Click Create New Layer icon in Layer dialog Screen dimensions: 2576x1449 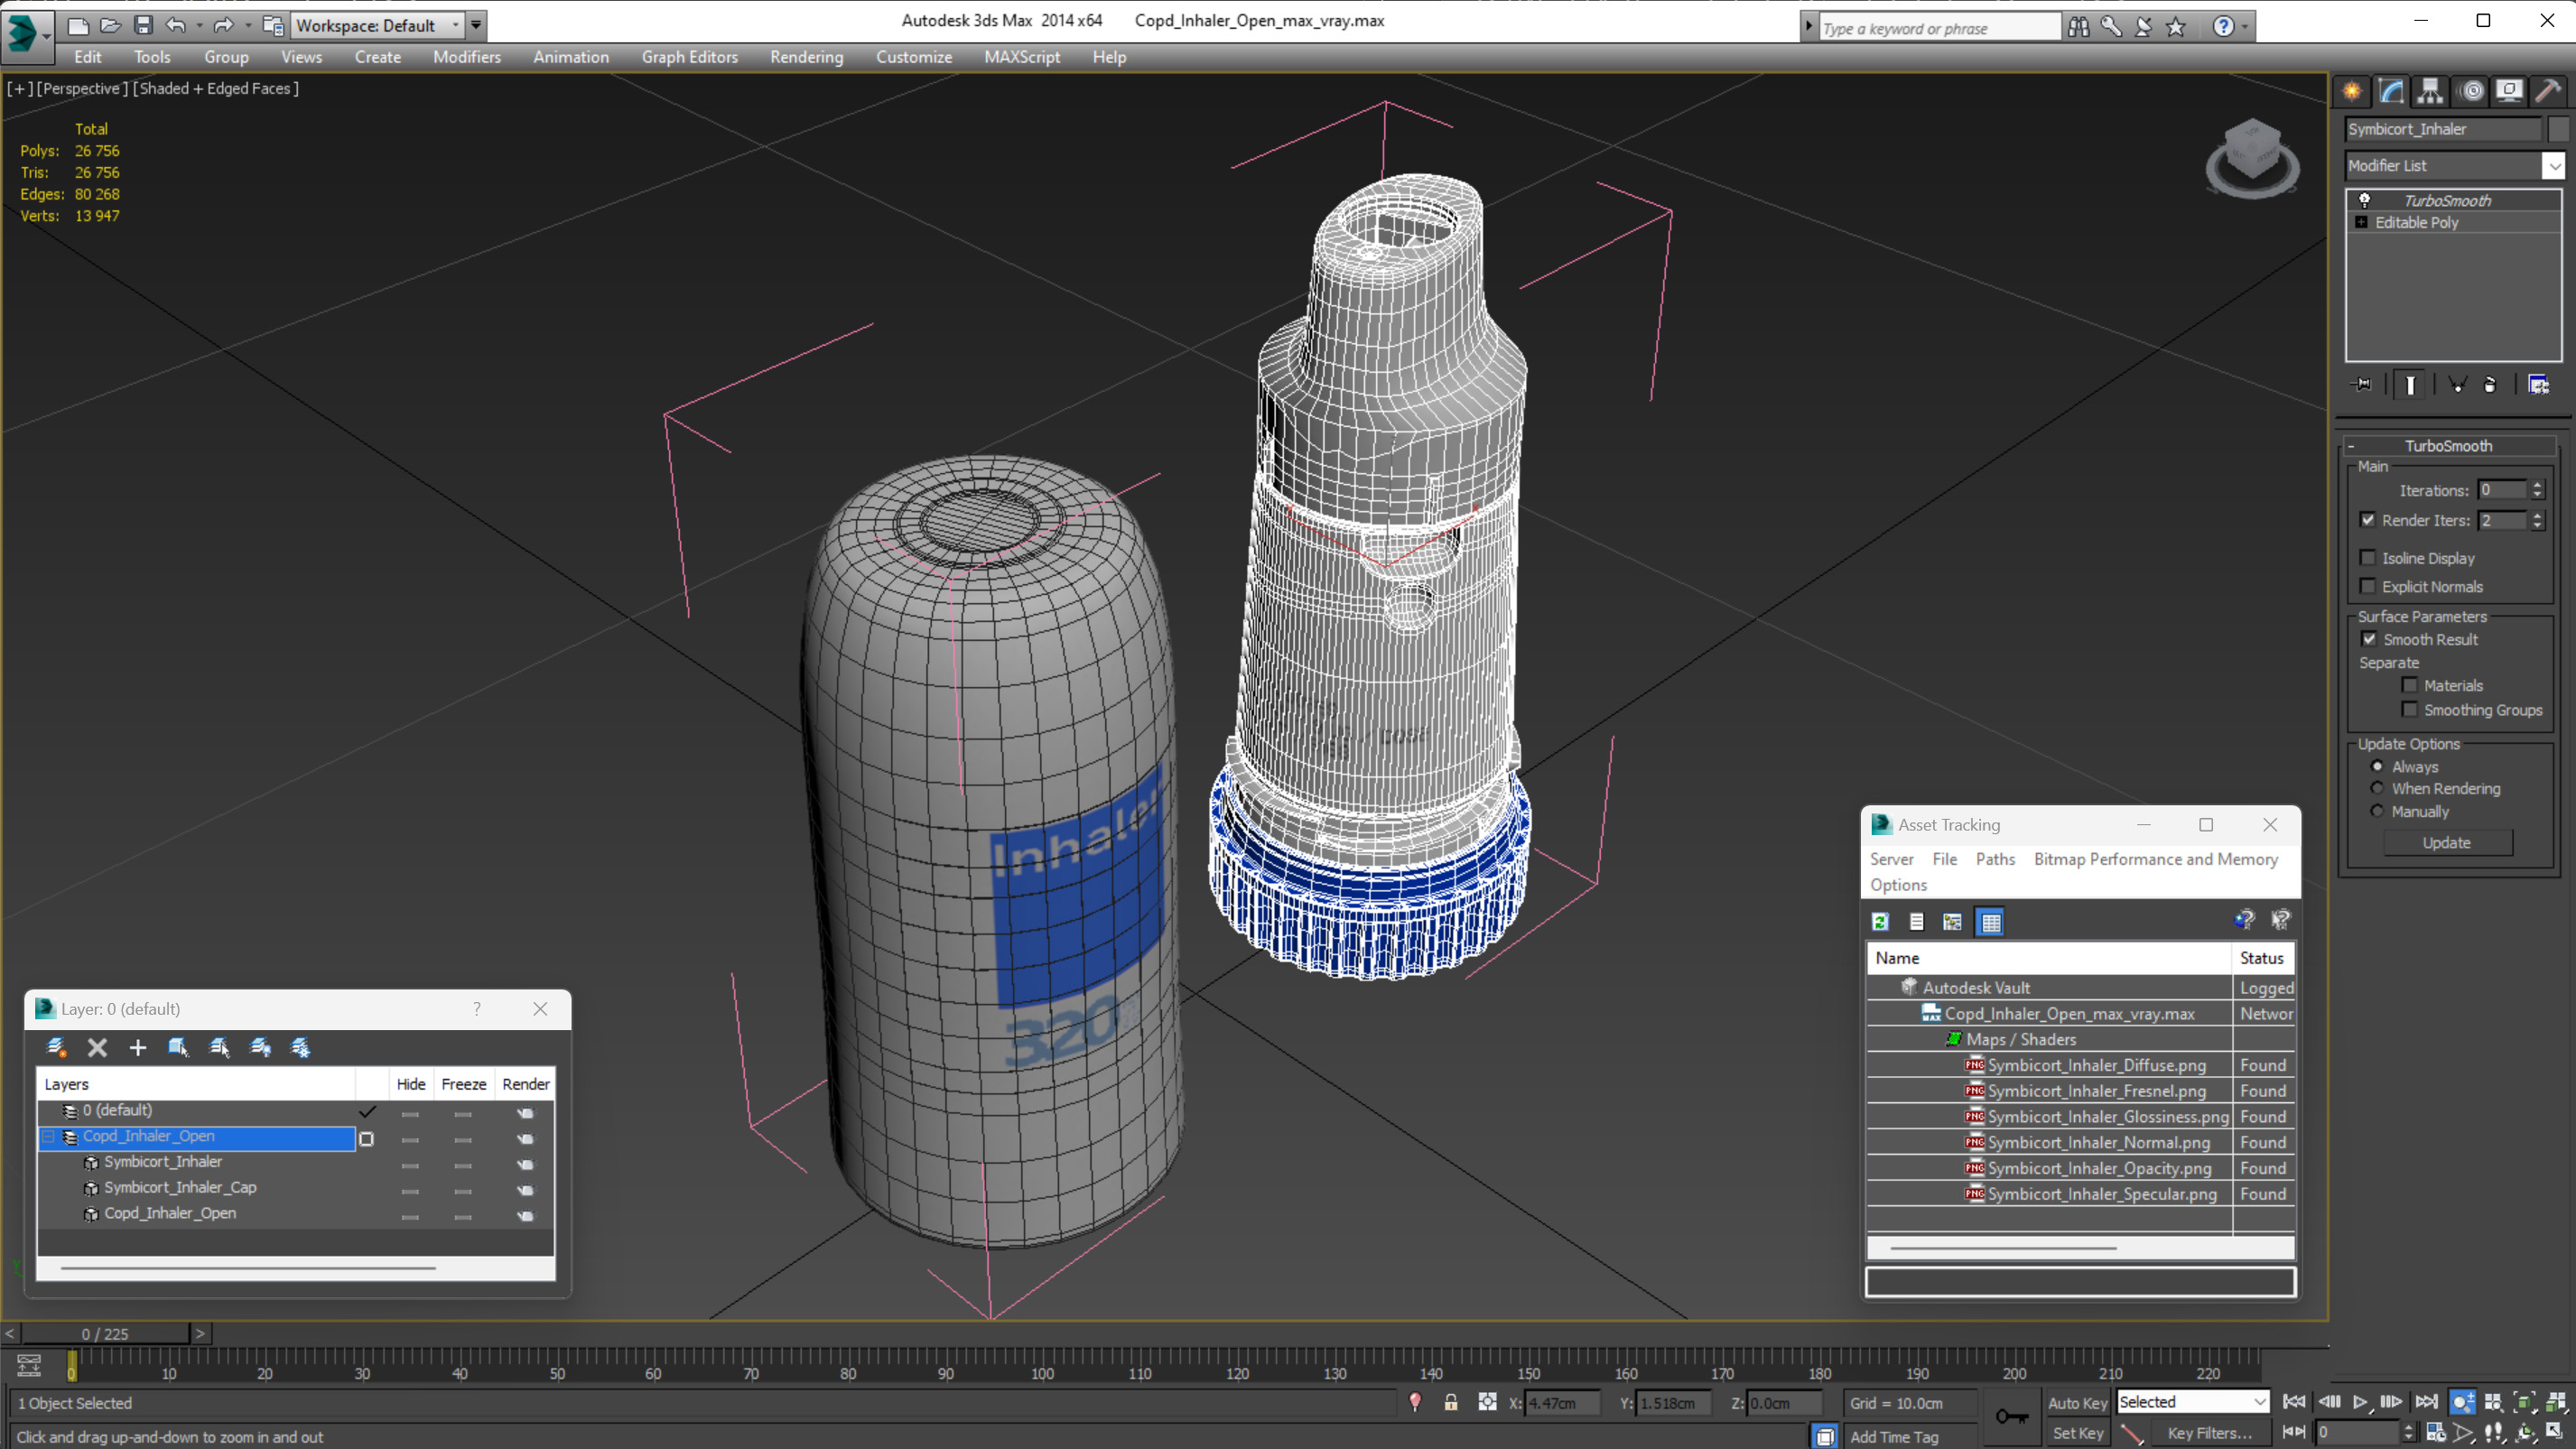click(x=56, y=1047)
